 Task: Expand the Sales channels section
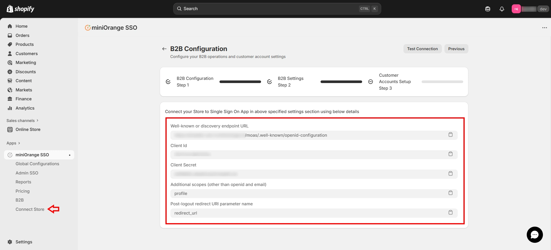tap(23, 121)
